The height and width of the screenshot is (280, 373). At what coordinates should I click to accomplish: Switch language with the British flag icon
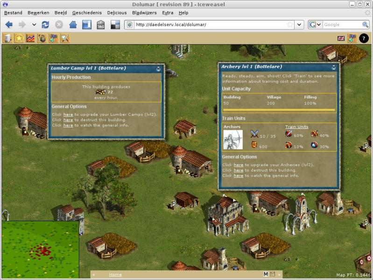pyautogui.click(x=341, y=38)
